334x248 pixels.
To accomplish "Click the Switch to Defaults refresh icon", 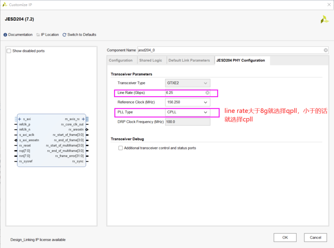I will coord(64,35).
